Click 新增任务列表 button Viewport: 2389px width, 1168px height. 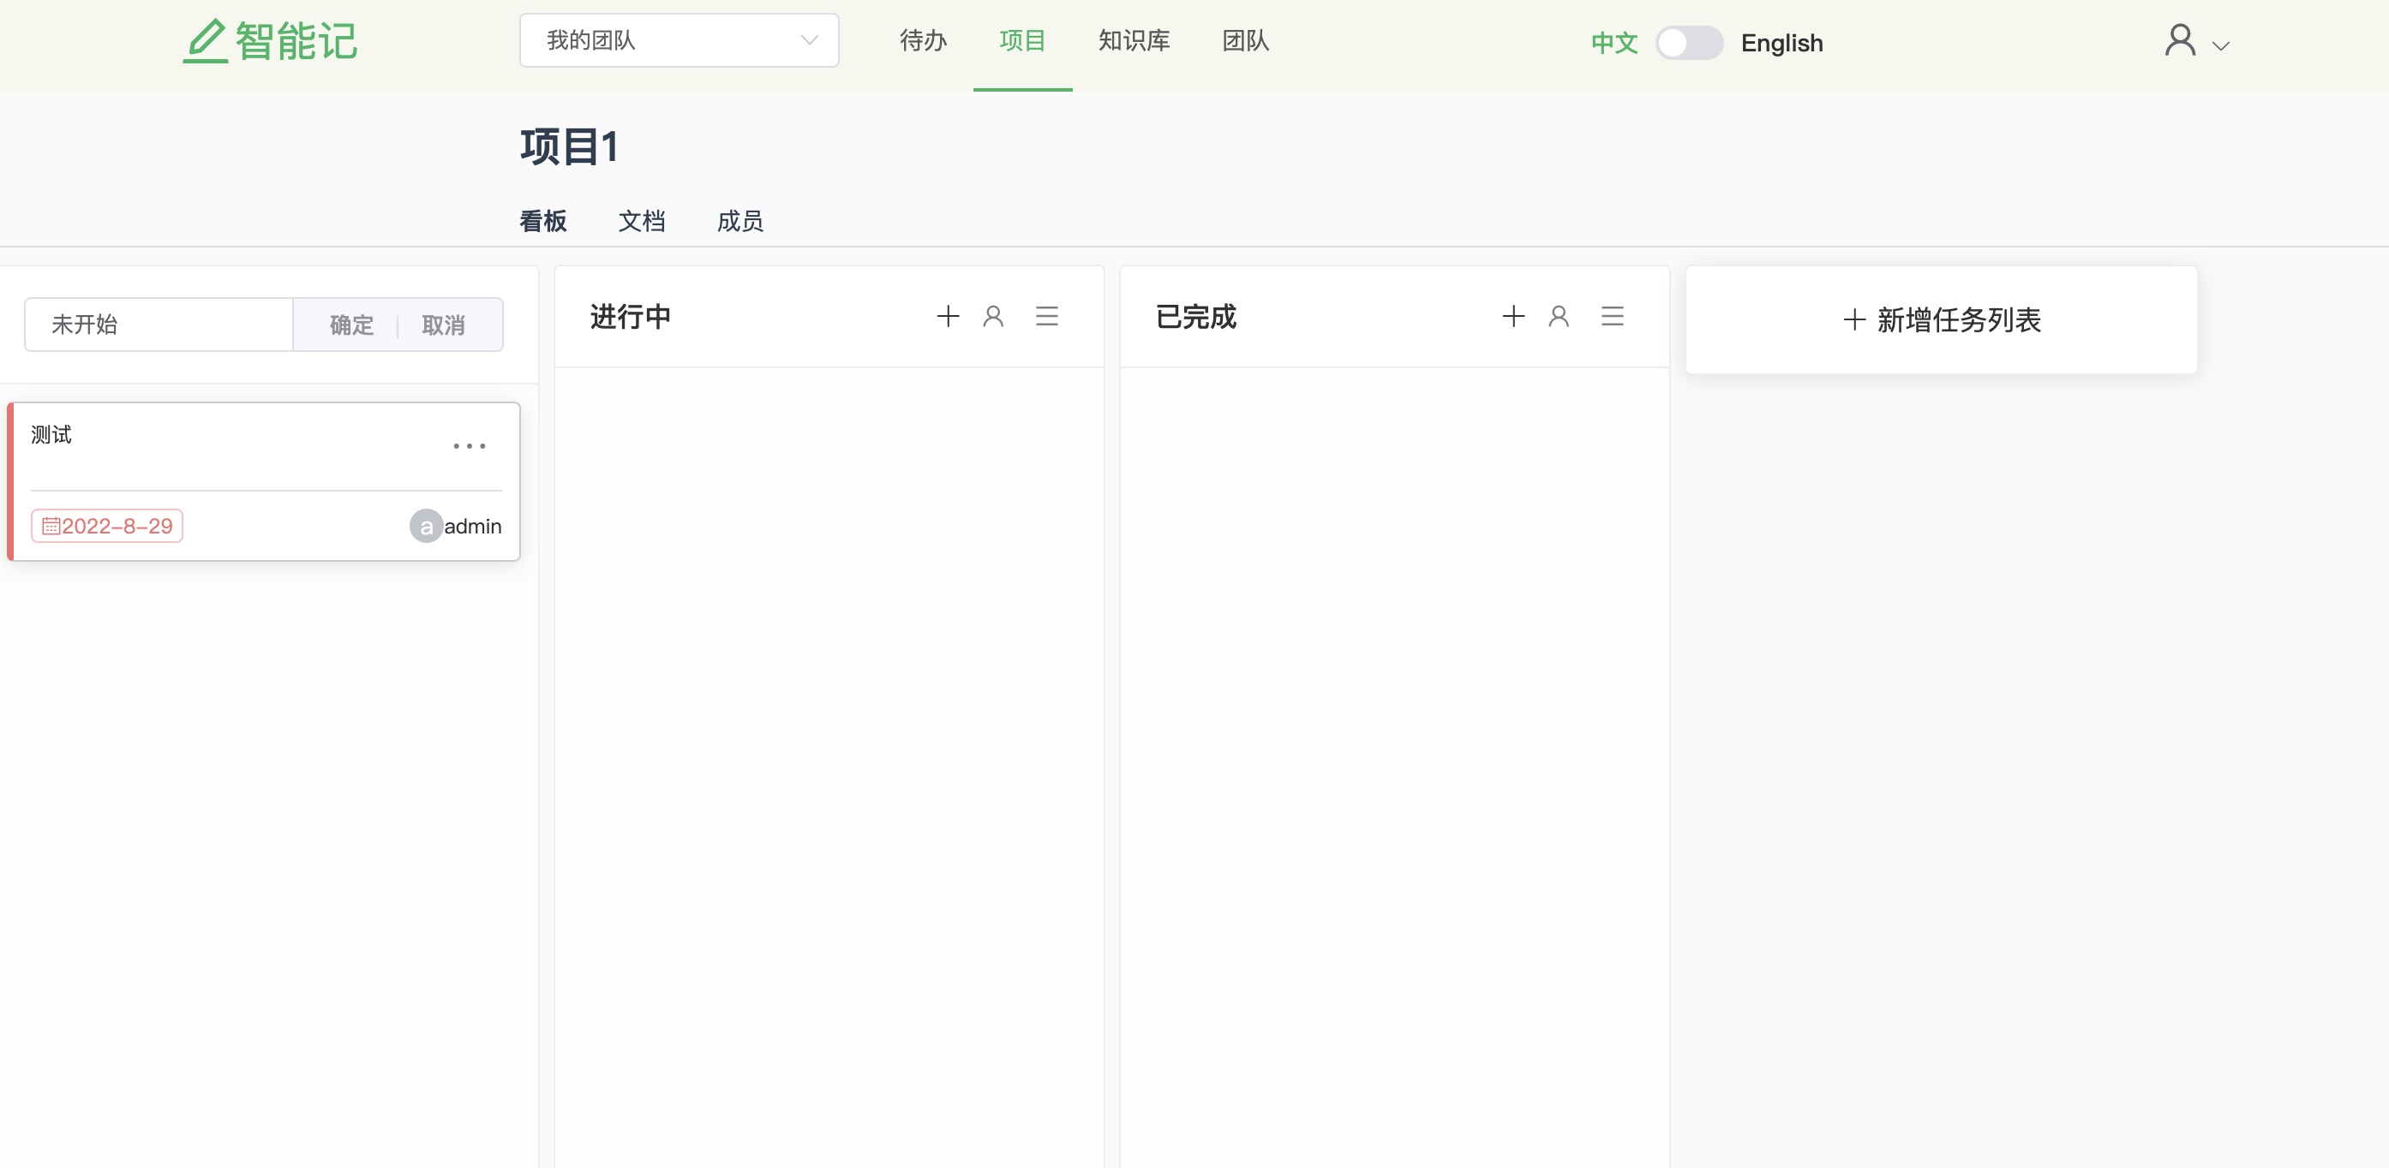click(x=1941, y=319)
